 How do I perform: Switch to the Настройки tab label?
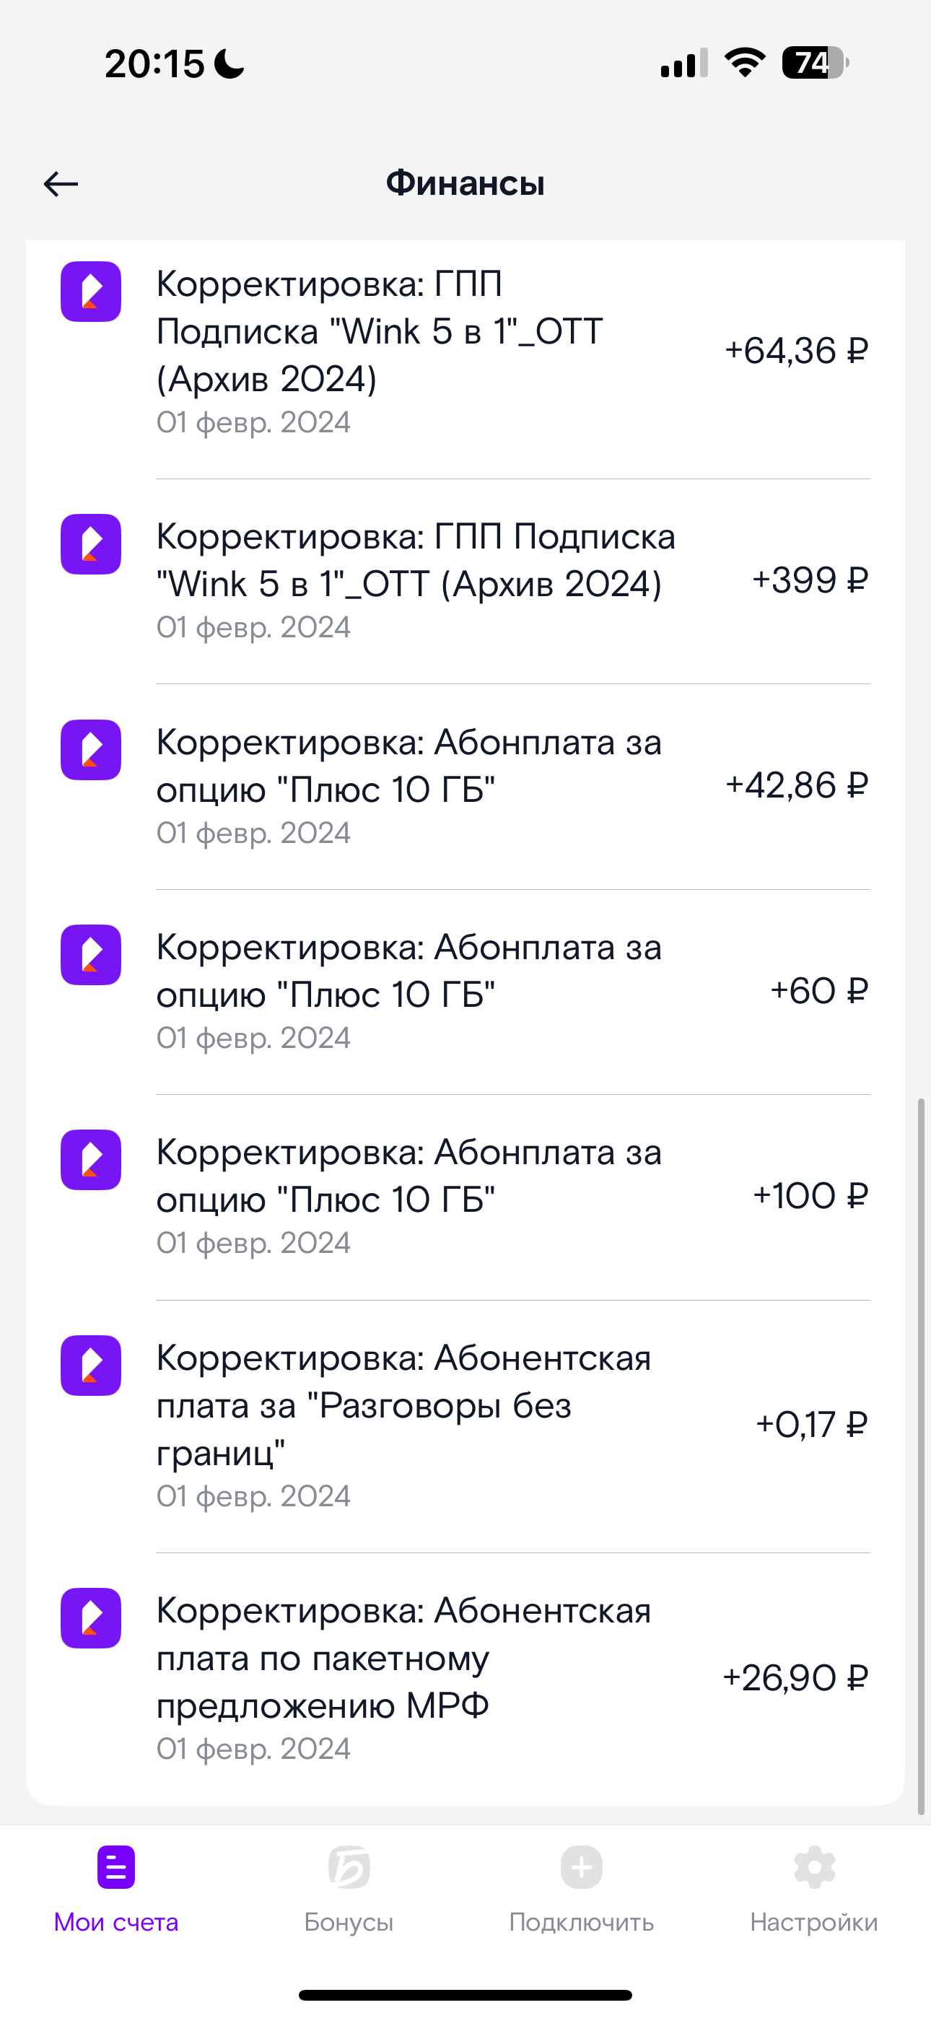(x=814, y=1923)
